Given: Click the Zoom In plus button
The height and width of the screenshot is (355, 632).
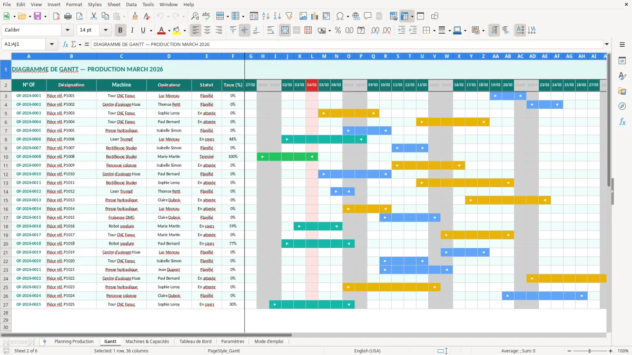Looking at the screenshot, I should [611, 351].
